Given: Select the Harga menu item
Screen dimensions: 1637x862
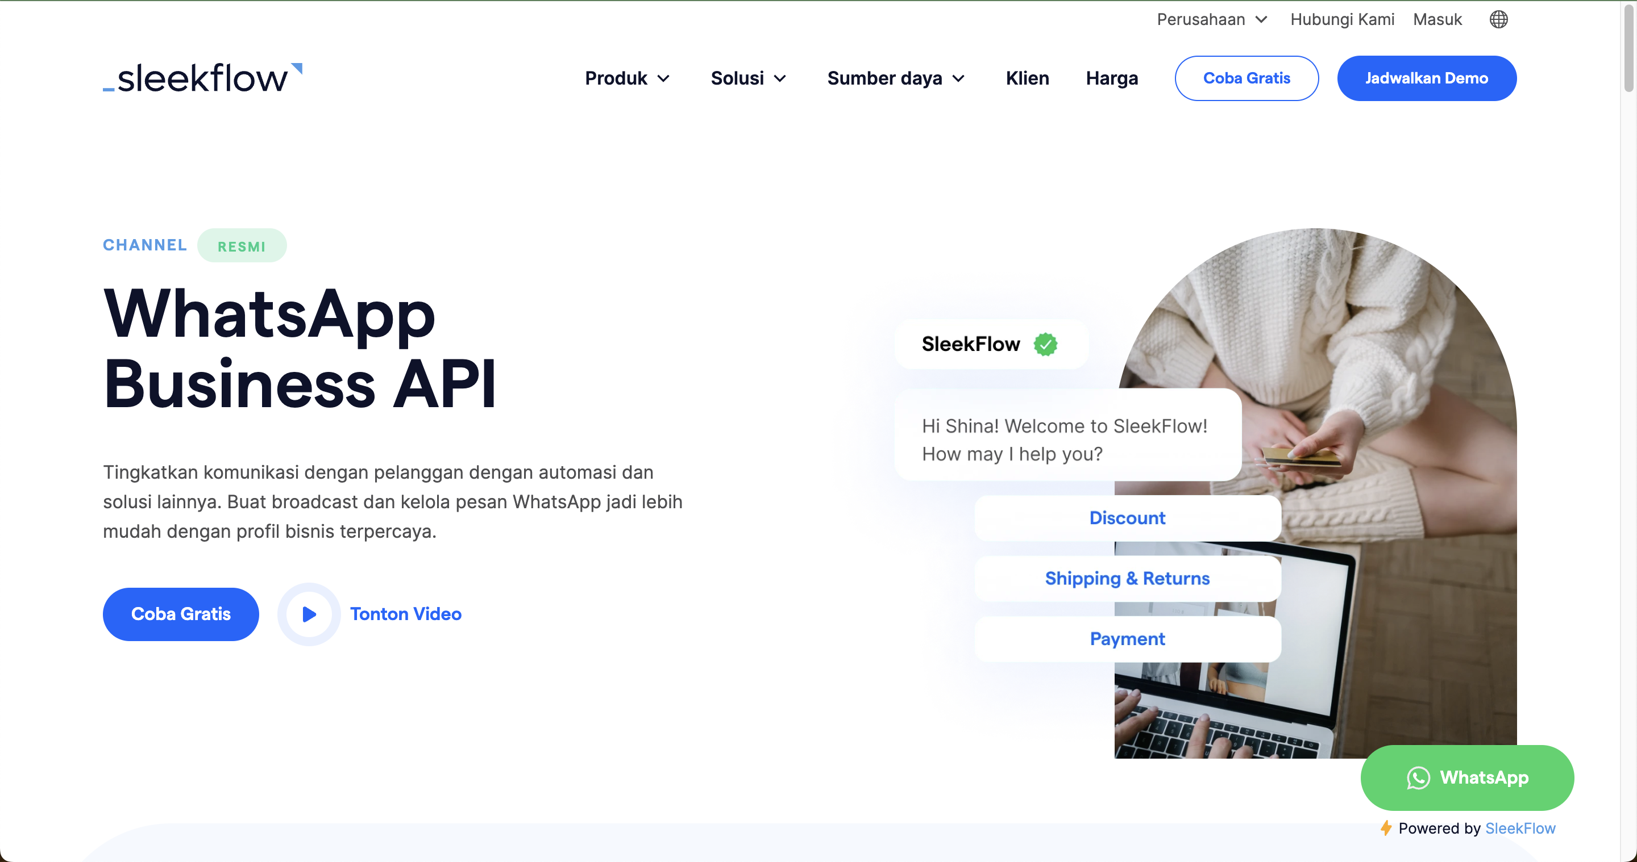Looking at the screenshot, I should (x=1108, y=77).
